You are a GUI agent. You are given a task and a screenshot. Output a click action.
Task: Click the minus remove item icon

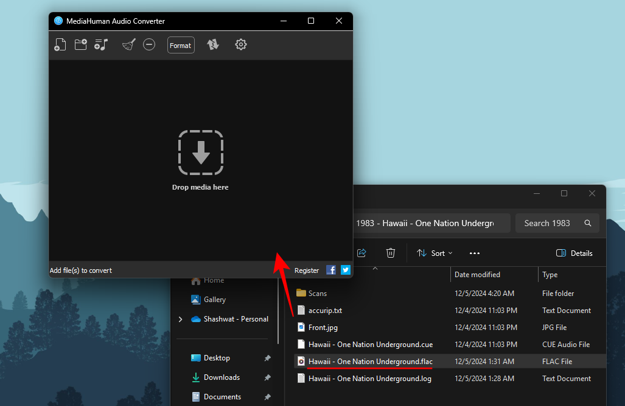[149, 44]
